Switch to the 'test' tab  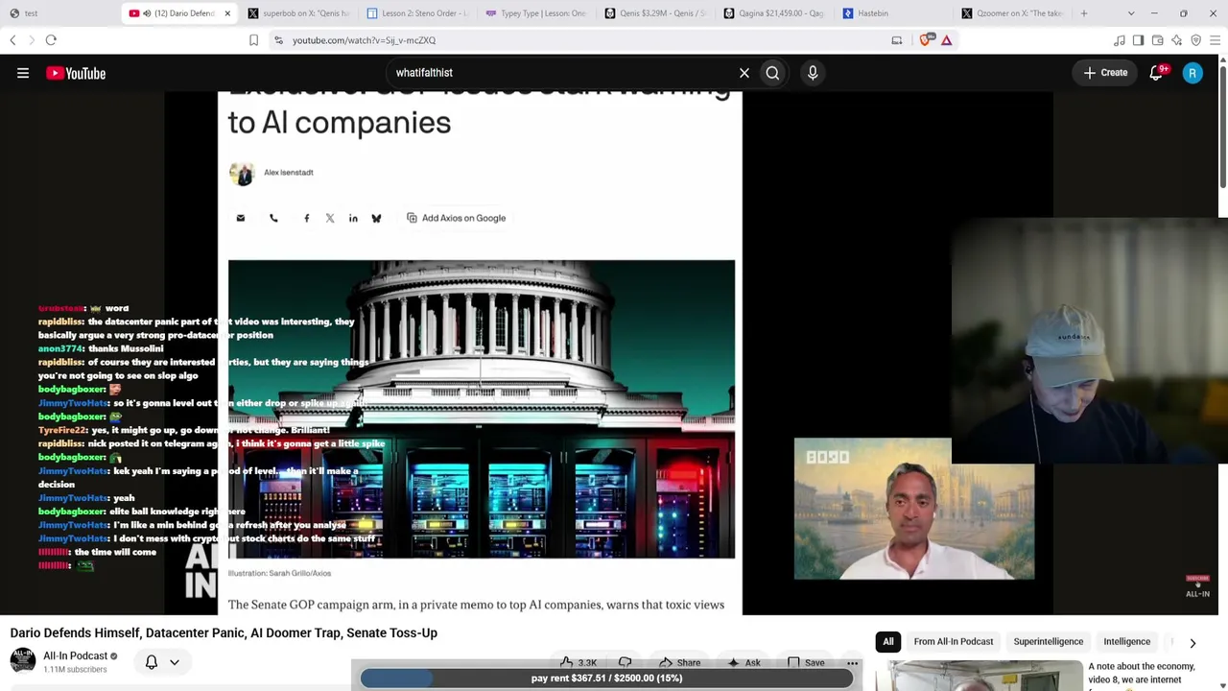pos(59,13)
